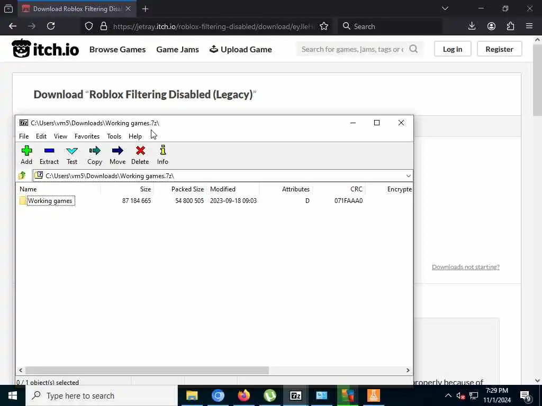Sort by the CRC column header
Image resolution: width=542 pixels, height=406 pixels.
tap(356, 189)
